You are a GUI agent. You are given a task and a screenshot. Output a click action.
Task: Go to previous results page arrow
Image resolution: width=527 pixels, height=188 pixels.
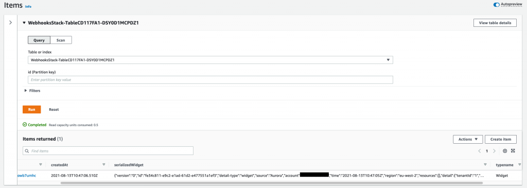(x=479, y=151)
